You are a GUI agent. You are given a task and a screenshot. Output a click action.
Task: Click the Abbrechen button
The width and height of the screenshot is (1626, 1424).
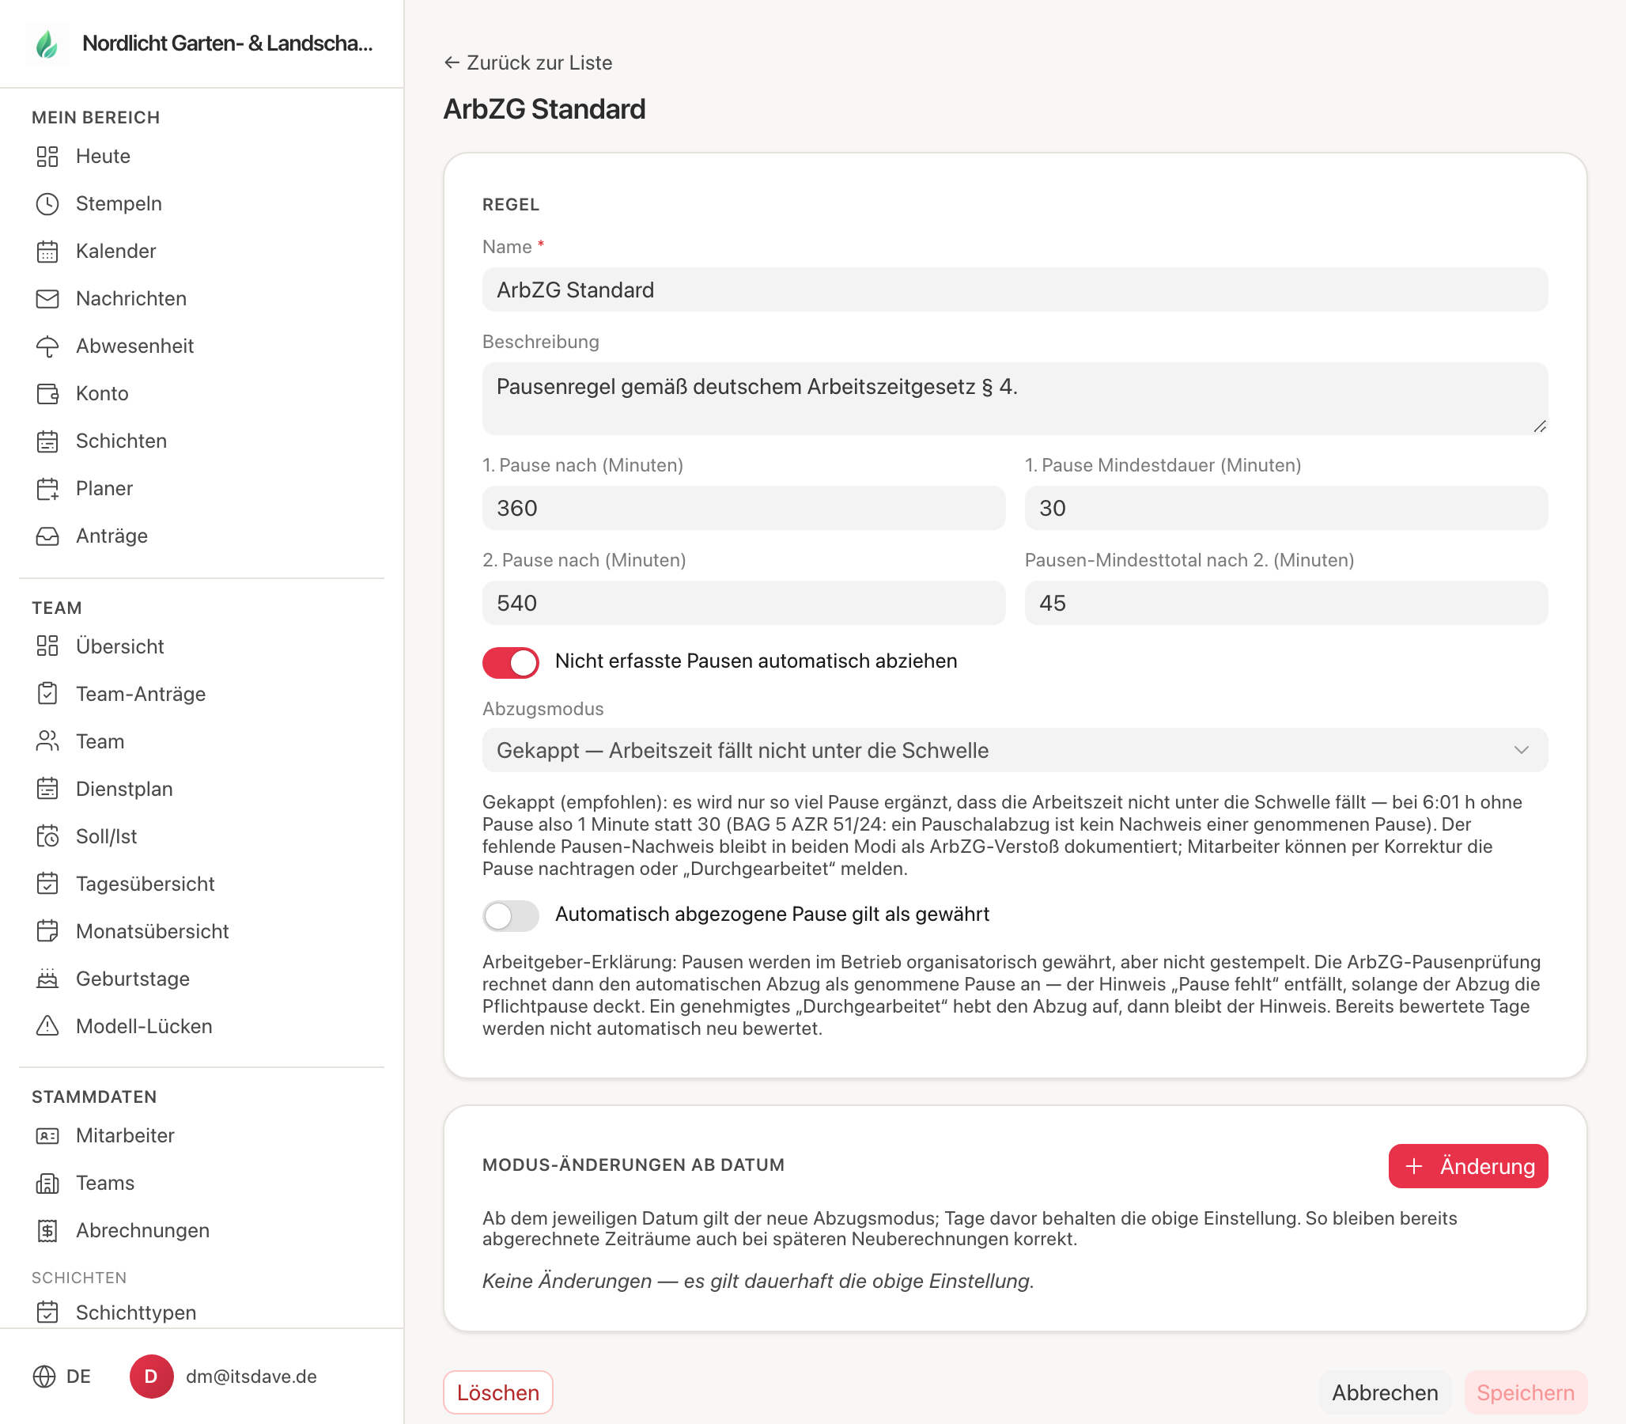pyautogui.click(x=1385, y=1393)
